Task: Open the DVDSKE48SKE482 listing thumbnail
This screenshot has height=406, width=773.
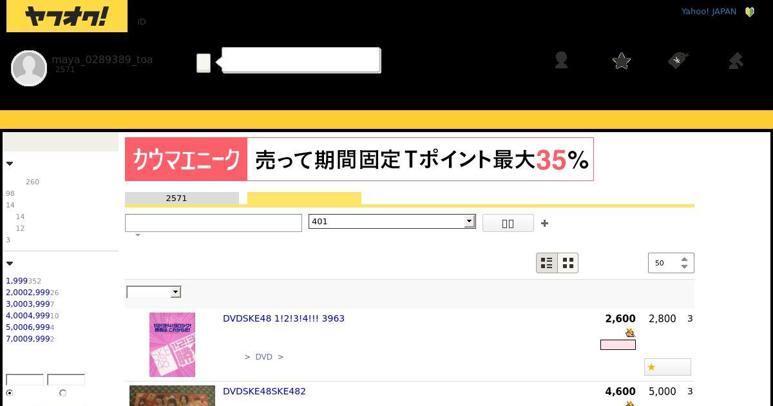Action: (x=172, y=396)
